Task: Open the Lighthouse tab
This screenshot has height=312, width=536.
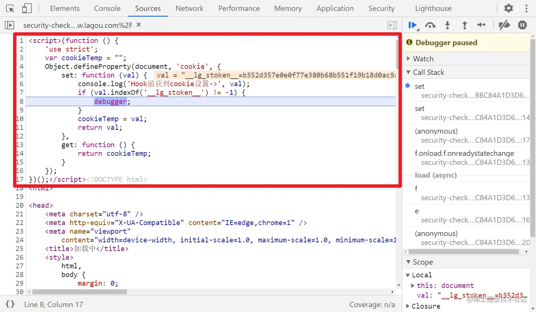Action: click(433, 8)
